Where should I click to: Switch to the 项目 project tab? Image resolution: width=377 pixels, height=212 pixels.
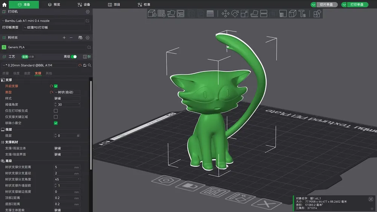tap(114, 5)
